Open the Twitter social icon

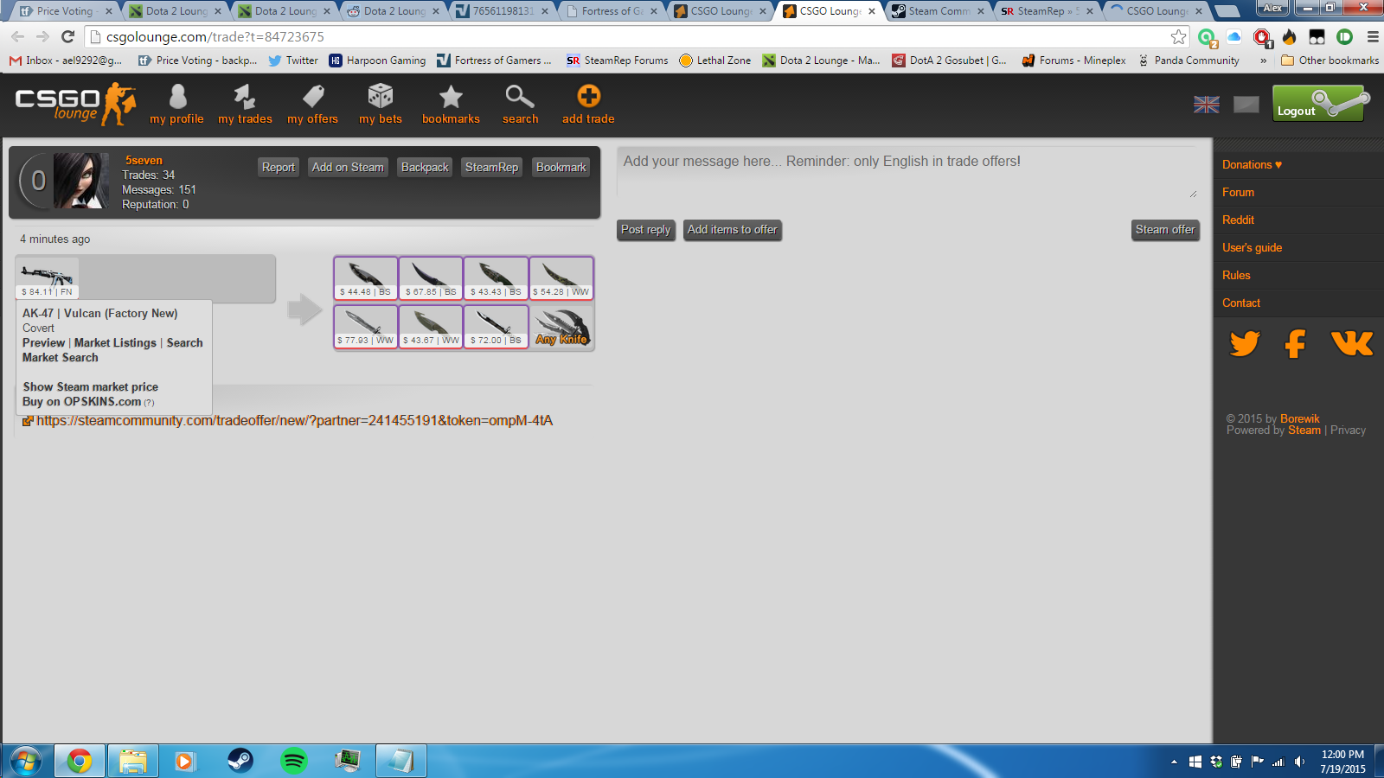point(1244,344)
